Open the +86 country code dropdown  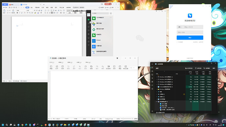180,27
